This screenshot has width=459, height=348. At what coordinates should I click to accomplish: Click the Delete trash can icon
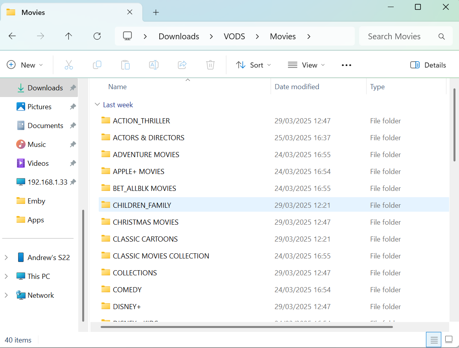(210, 65)
